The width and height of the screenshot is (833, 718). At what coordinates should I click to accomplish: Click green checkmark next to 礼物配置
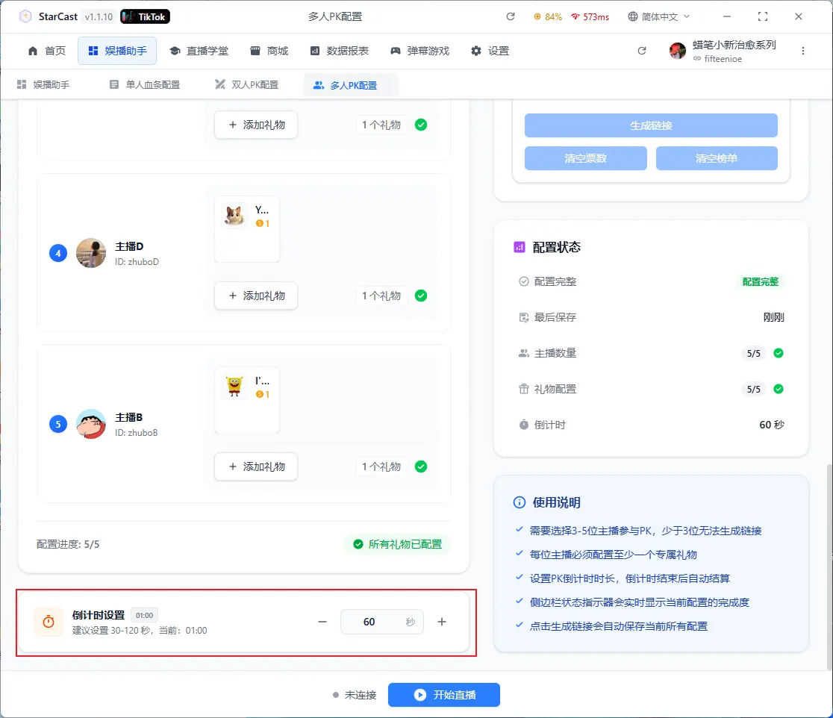coord(779,389)
